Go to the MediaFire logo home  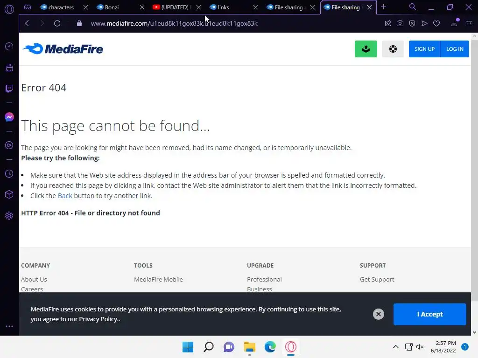pos(63,48)
